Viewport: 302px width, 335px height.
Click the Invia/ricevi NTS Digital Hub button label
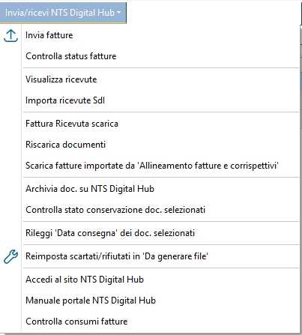click(60, 13)
